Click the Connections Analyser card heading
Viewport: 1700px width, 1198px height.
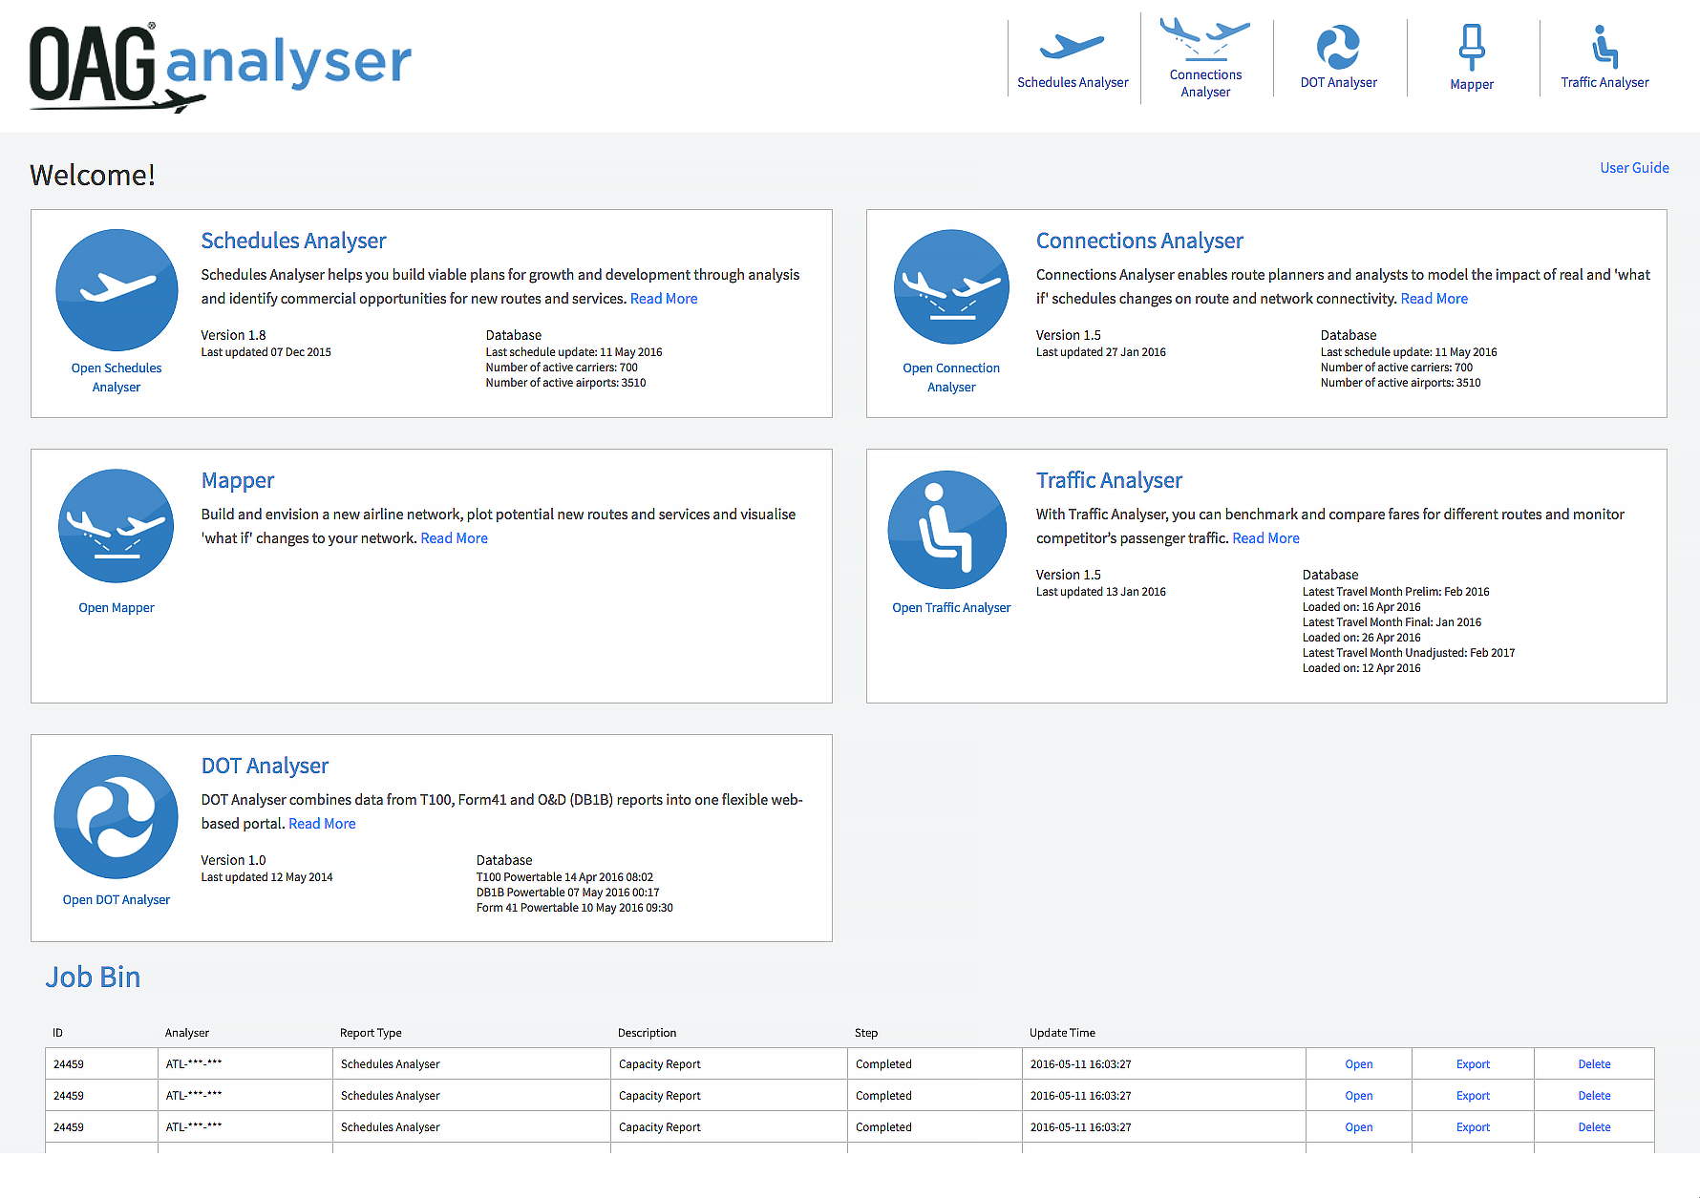click(1139, 241)
